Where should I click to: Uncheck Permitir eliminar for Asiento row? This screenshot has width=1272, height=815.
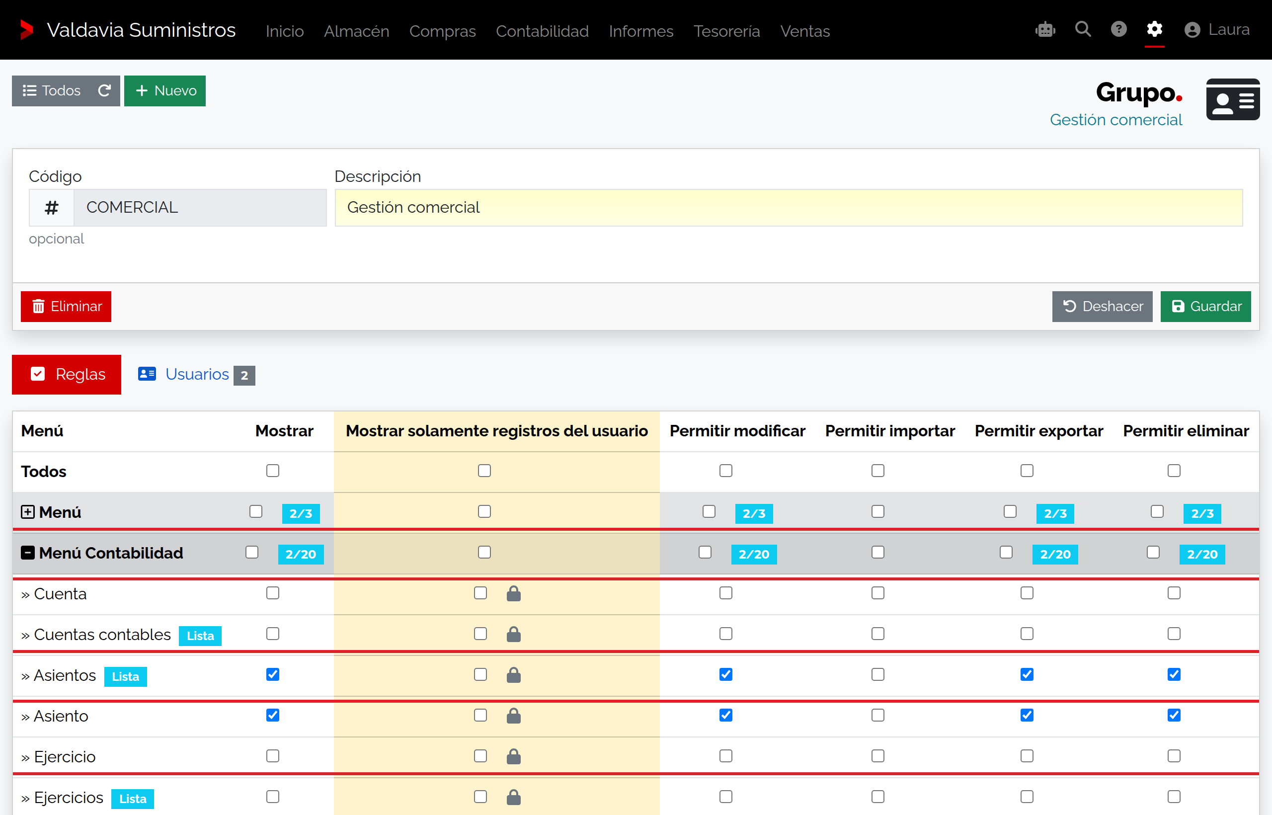[1174, 715]
